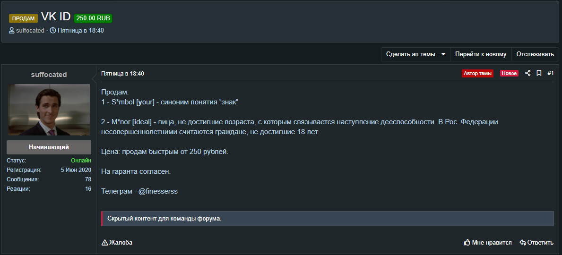
Task: Click the reactions count '16'
Action: (88, 189)
